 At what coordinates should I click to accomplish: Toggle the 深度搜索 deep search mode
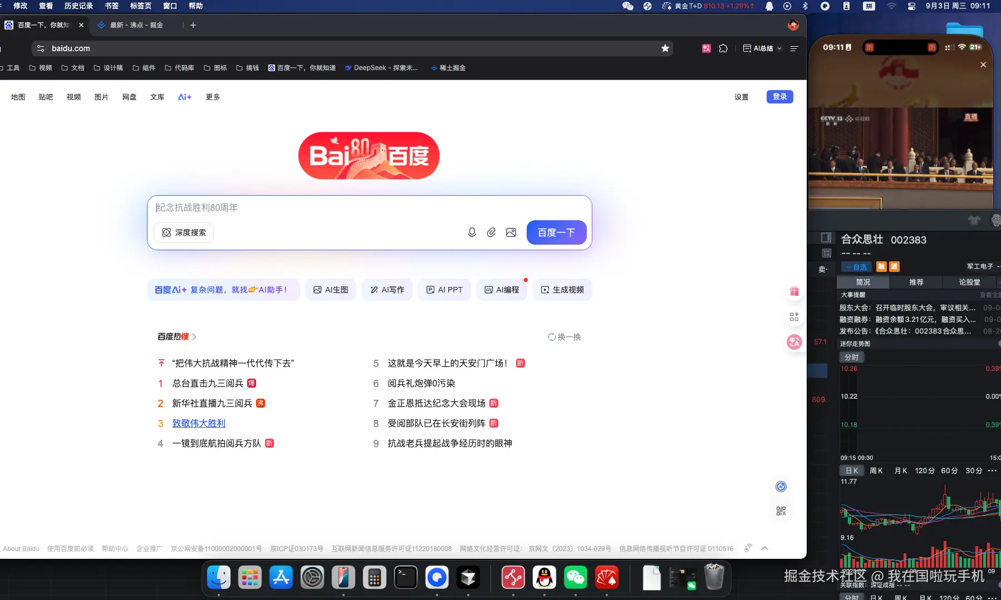(x=184, y=232)
